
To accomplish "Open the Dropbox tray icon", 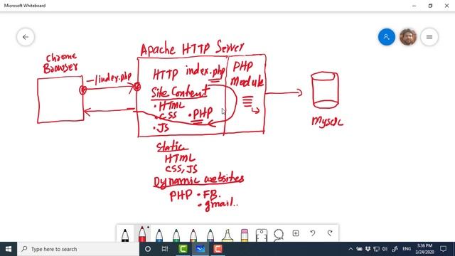I will point(368,249).
